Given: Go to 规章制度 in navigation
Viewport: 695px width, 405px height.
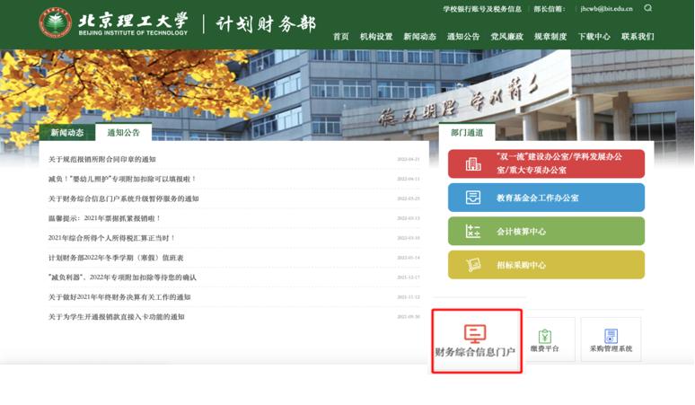Looking at the screenshot, I should tap(550, 37).
